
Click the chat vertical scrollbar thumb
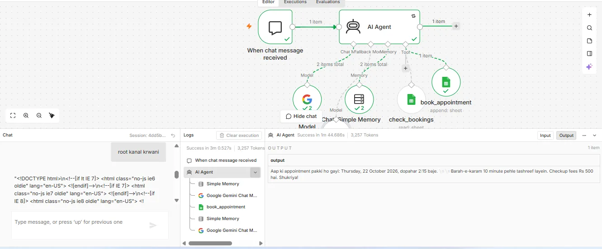(176, 175)
